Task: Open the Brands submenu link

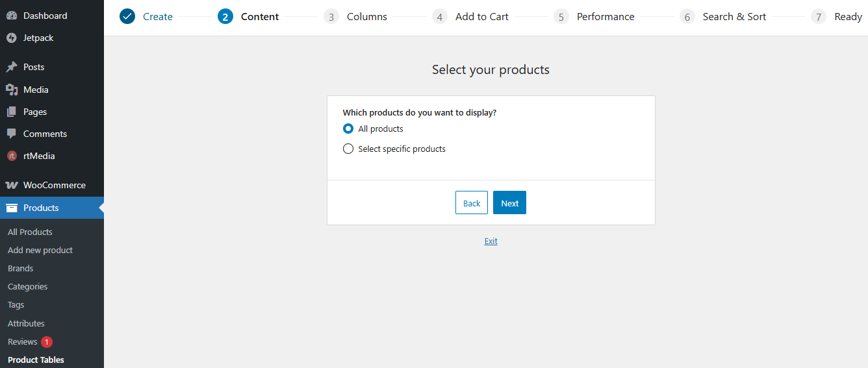Action: pos(20,268)
